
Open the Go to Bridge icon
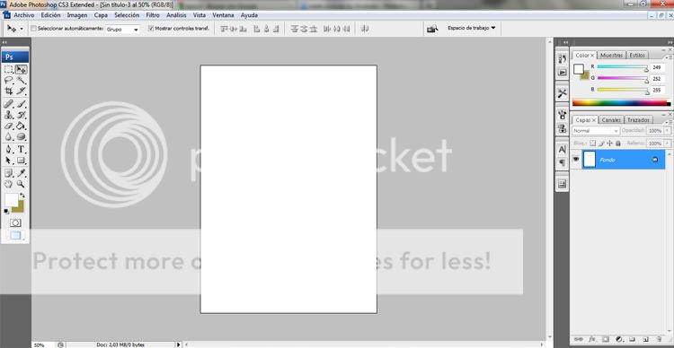[x=432, y=29]
